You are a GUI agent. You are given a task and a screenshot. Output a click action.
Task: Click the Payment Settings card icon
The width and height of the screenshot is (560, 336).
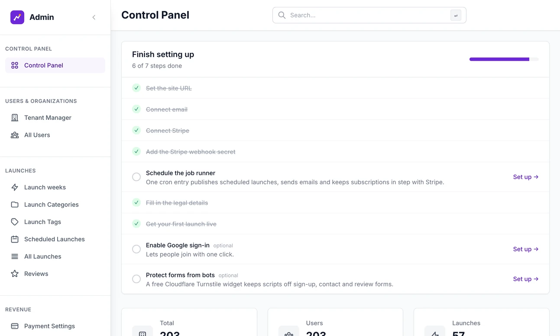pos(15,326)
